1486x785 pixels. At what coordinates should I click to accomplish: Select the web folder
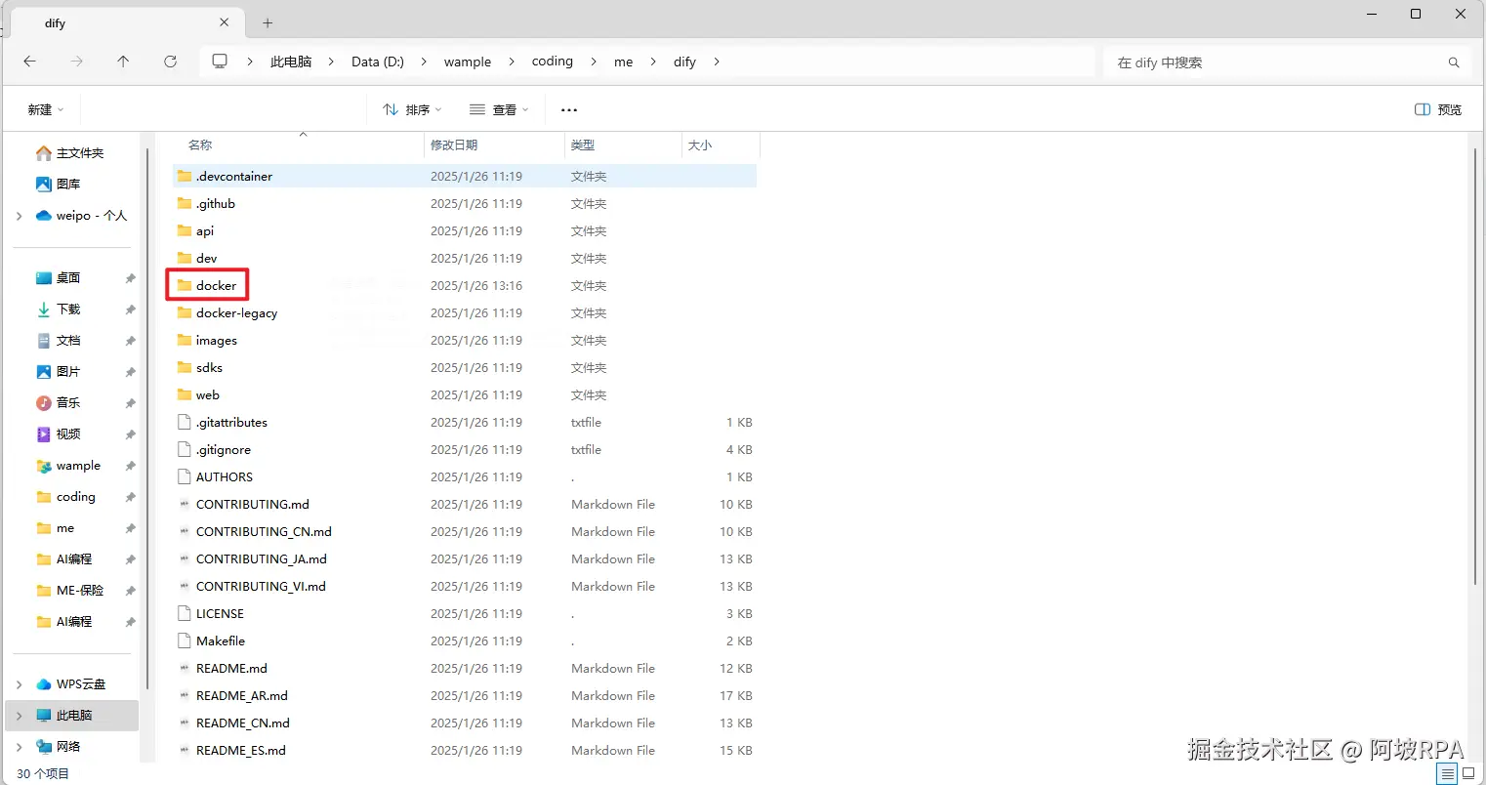coord(465,395)
